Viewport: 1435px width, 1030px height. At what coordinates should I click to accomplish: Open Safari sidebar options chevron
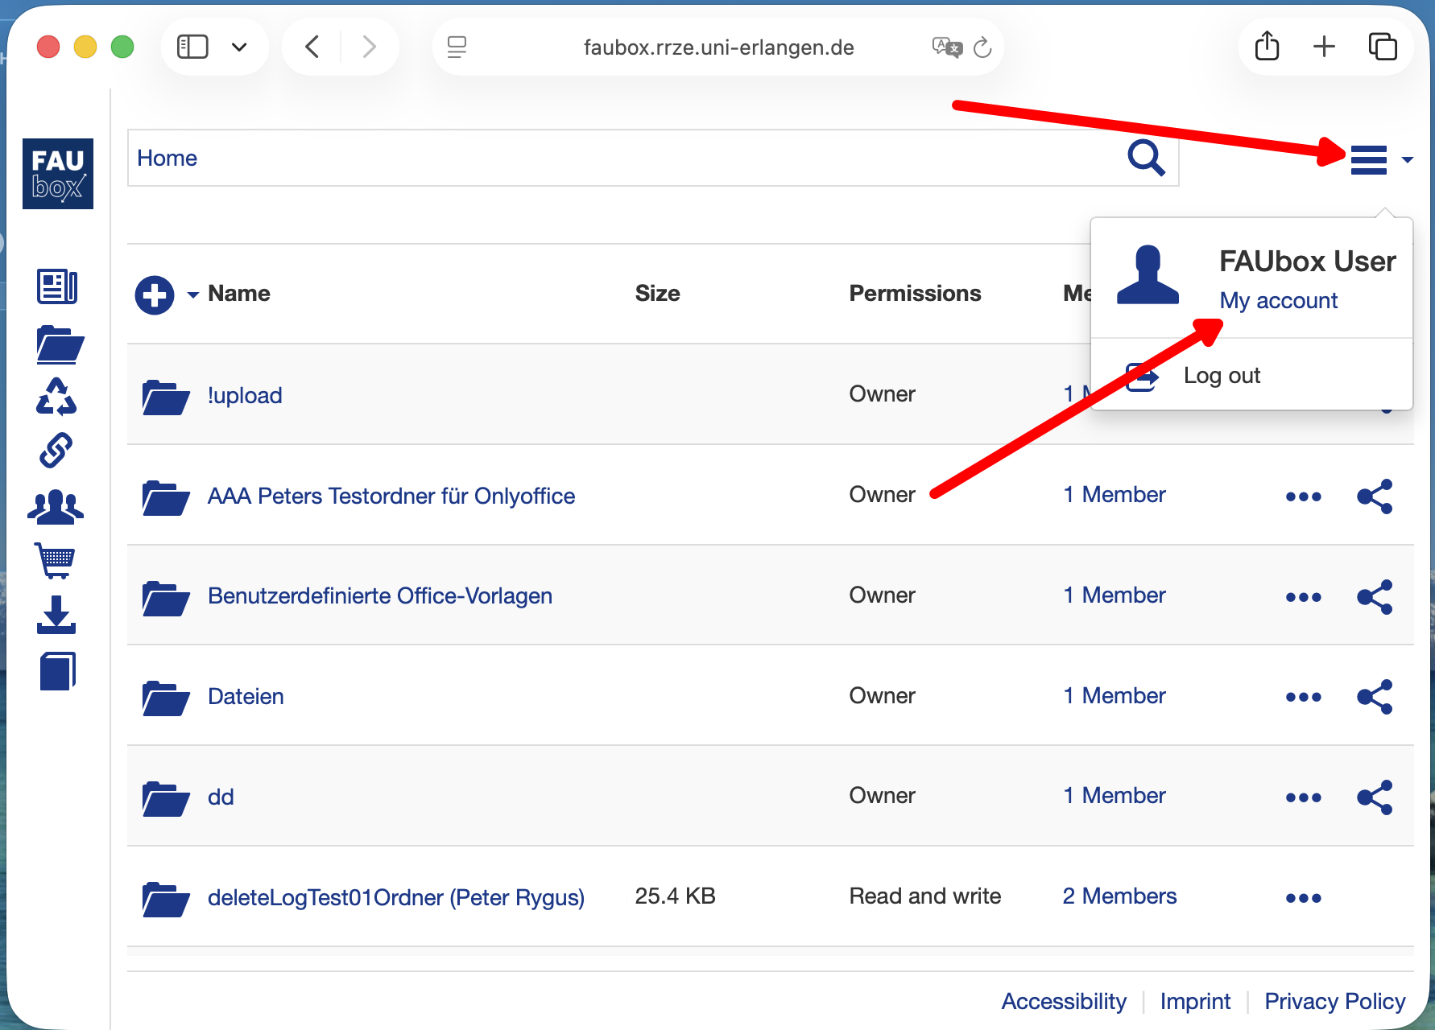point(239,47)
